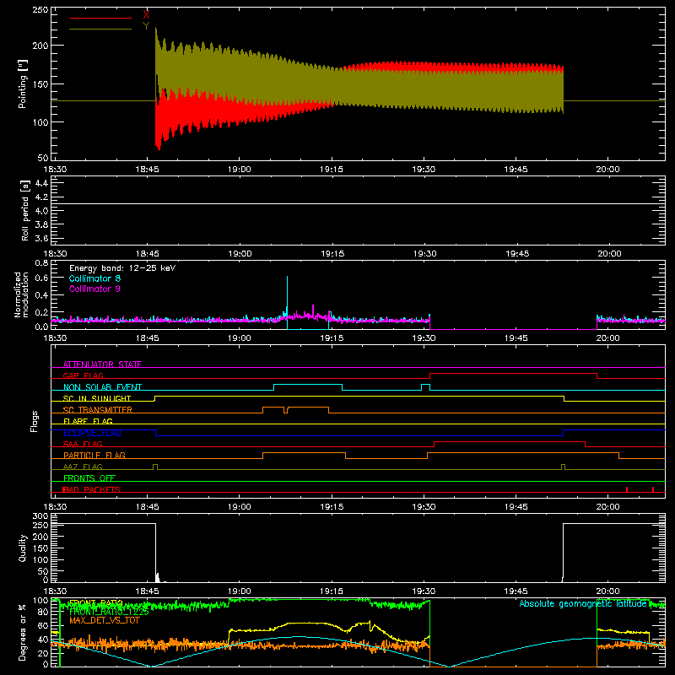Click the 20:00 tick under the Pointing plot

click(x=607, y=170)
